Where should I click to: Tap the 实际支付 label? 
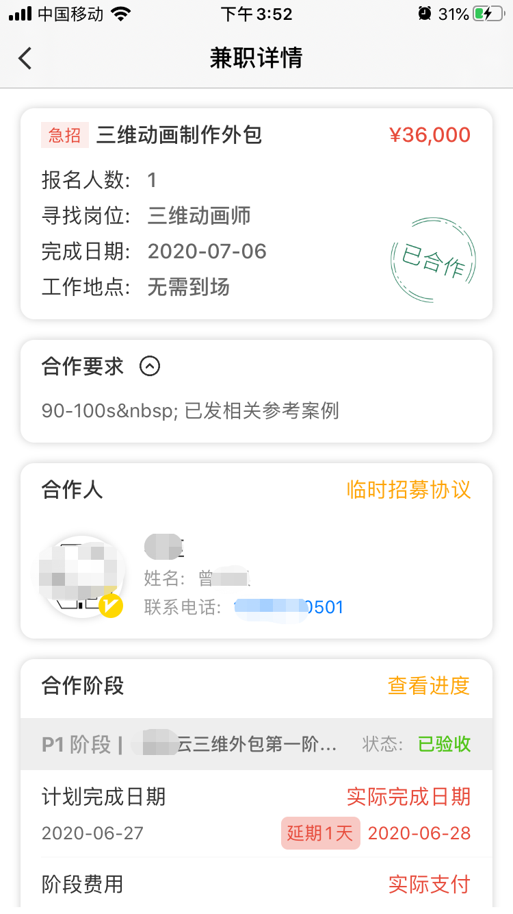[x=429, y=885]
